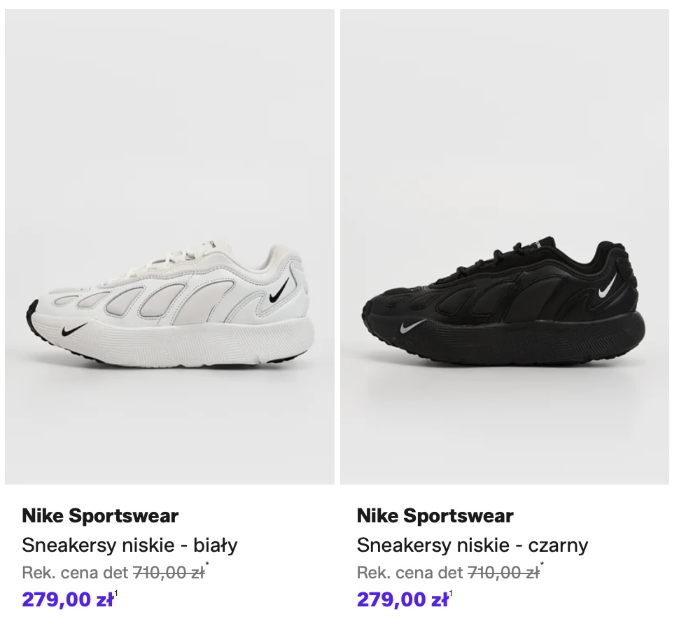Viewport: 679px width, 626px height.
Task: Click Nike Sportswear brand above the black sneaker title
Action: pos(435,516)
